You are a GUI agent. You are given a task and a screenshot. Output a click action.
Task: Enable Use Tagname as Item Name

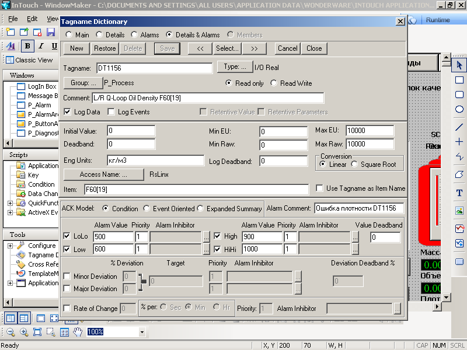click(319, 188)
